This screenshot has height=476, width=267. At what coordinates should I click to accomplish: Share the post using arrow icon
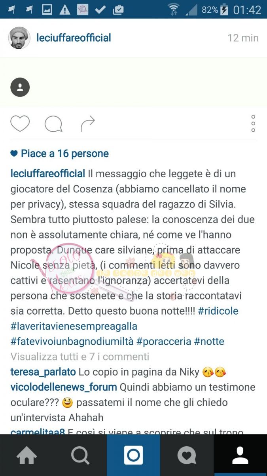[87, 124]
